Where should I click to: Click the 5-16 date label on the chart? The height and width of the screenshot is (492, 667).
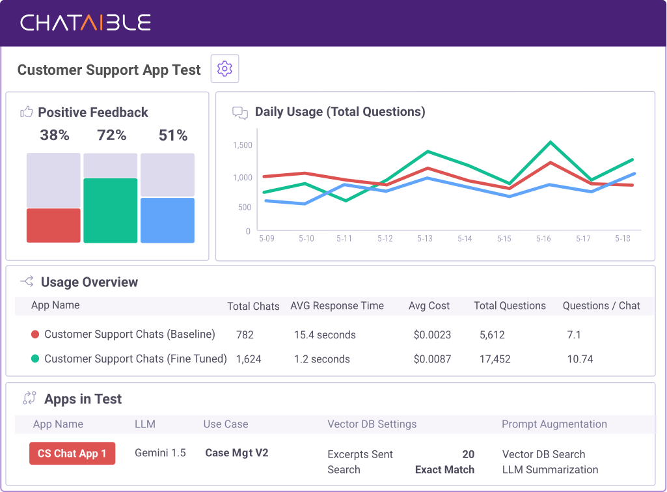click(x=543, y=238)
